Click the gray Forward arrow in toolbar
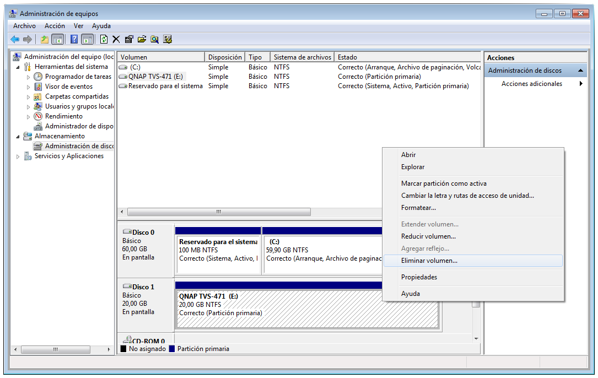This screenshot has height=378, width=598. (x=28, y=39)
